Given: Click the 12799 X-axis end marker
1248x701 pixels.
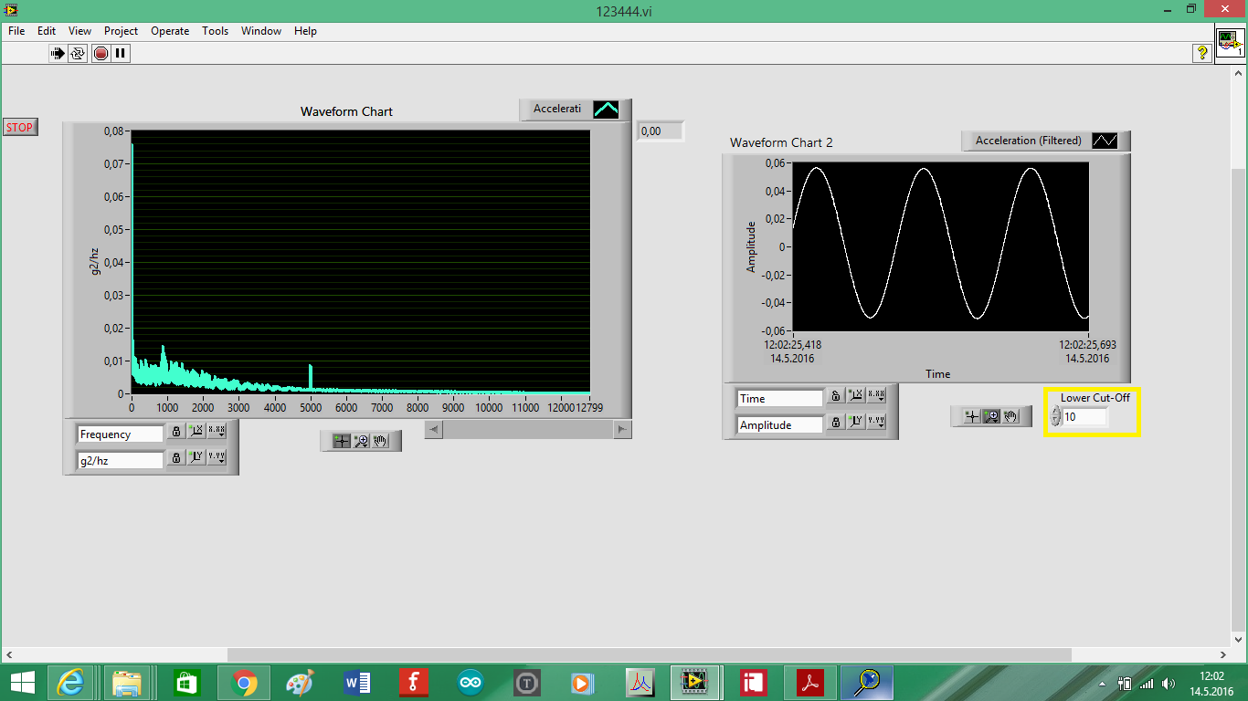Looking at the screenshot, I should (588, 408).
